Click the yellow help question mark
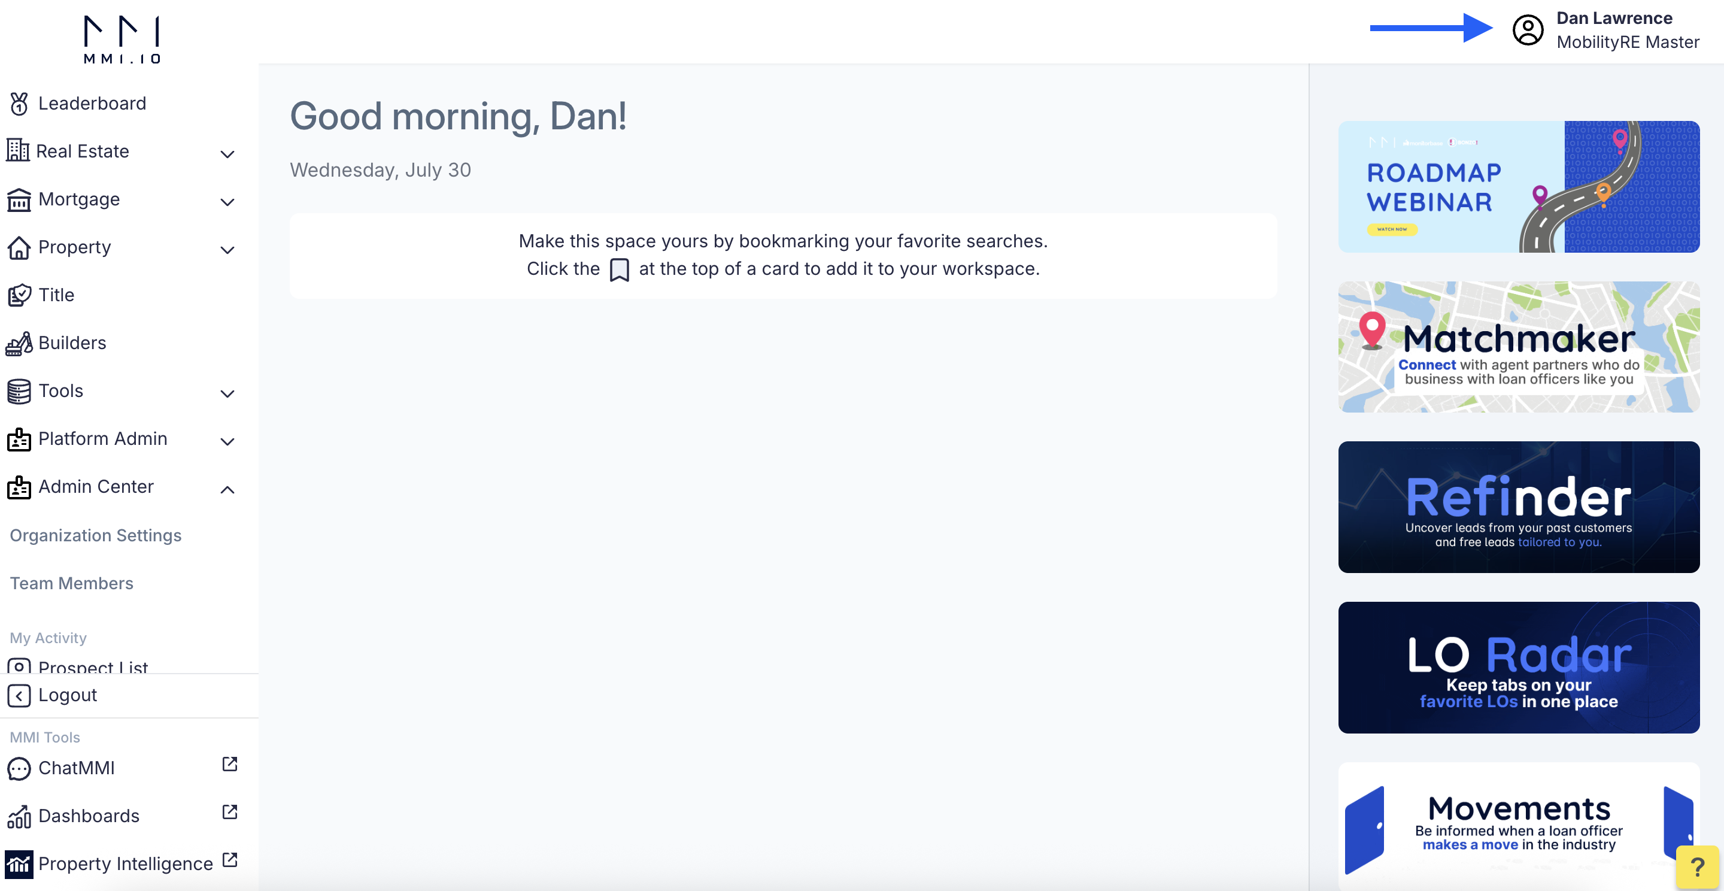The width and height of the screenshot is (1724, 891). pyautogui.click(x=1697, y=867)
